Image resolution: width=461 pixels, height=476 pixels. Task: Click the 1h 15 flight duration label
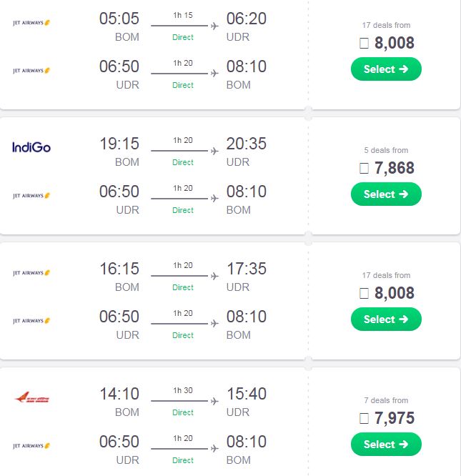(x=183, y=15)
